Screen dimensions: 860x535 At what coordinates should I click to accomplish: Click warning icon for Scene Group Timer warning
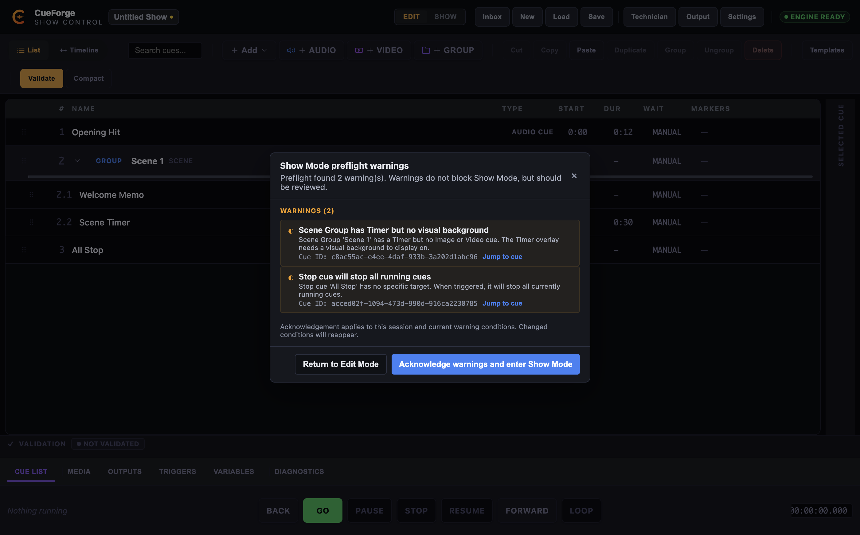coord(291,231)
